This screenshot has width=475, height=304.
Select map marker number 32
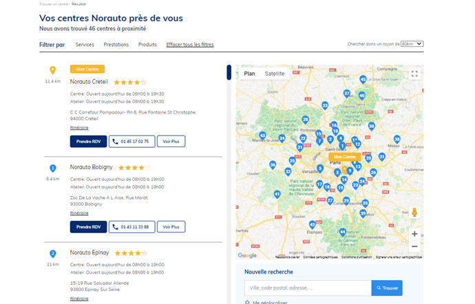[x=288, y=172]
